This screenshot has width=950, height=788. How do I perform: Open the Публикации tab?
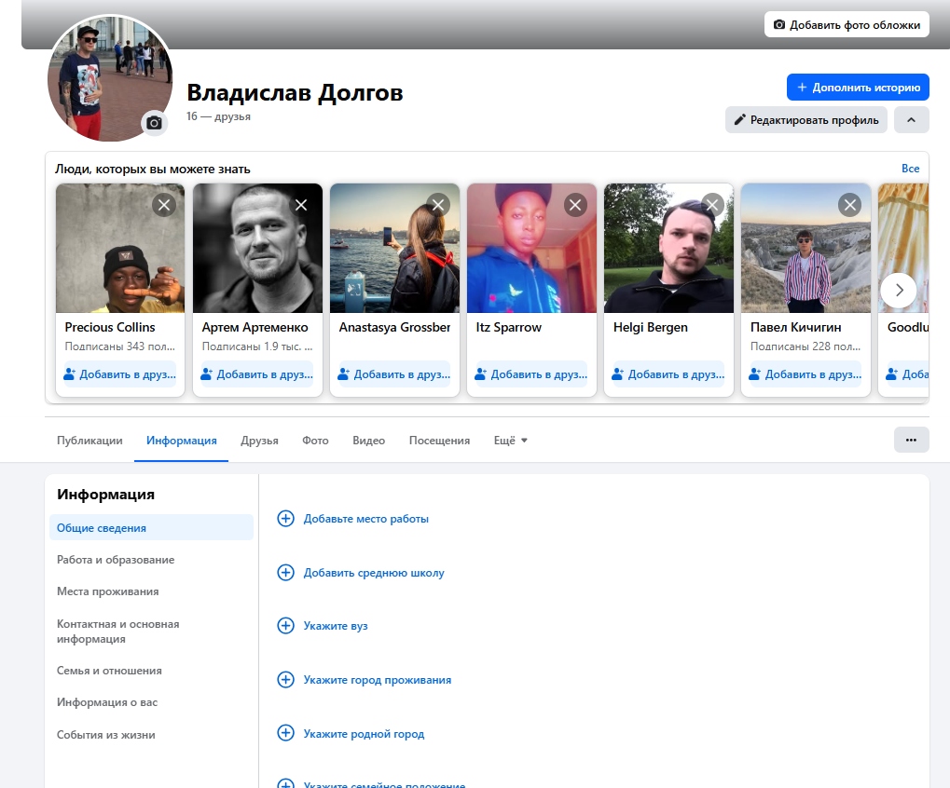click(x=89, y=441)
